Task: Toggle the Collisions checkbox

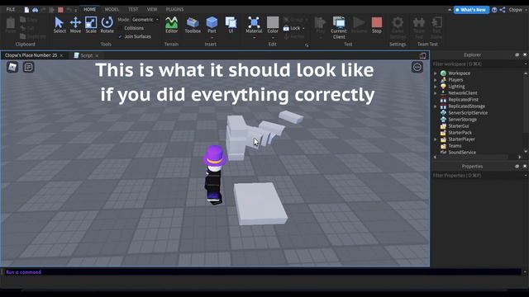Action: tap(120, 28)
